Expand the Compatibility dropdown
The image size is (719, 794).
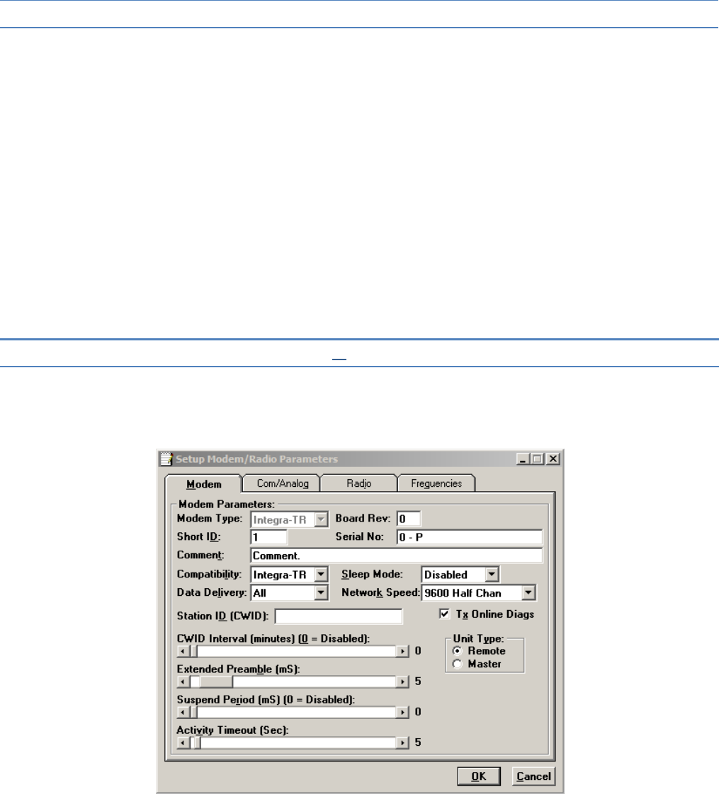click(x=321, y=574)
